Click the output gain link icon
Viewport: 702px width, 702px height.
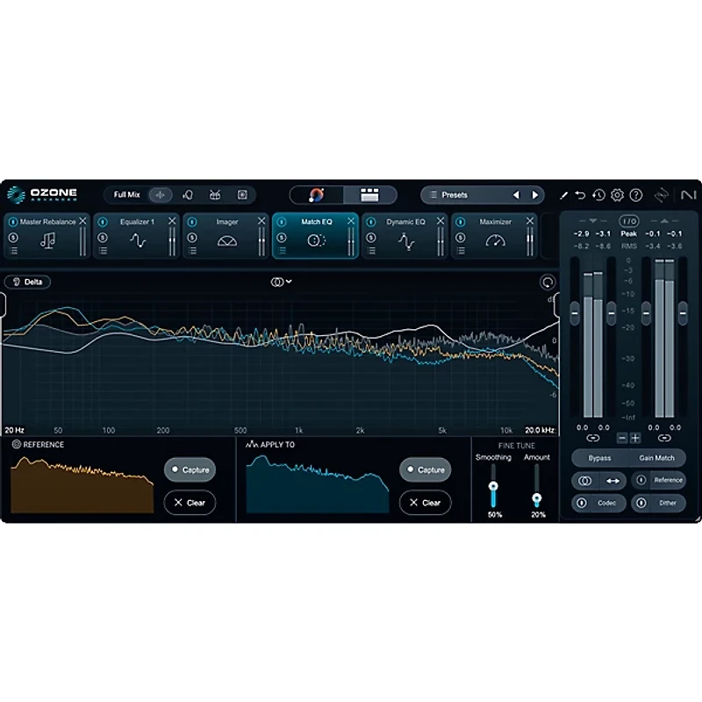coord(664,438)
